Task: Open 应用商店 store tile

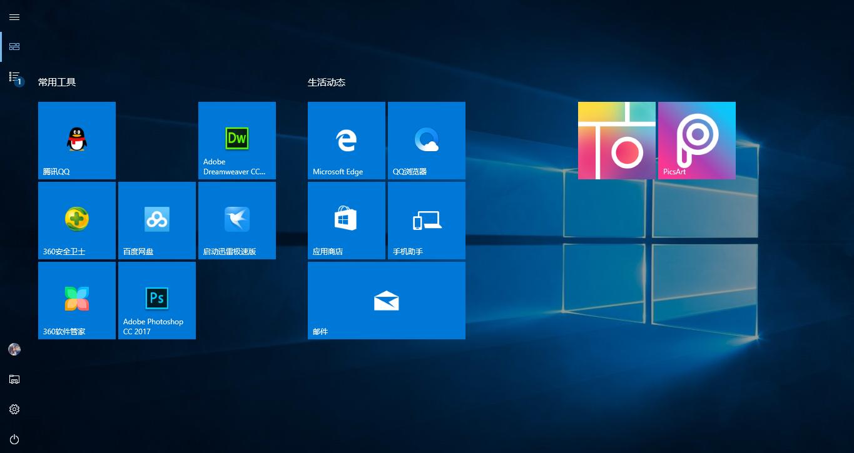Action: point(346,220)
